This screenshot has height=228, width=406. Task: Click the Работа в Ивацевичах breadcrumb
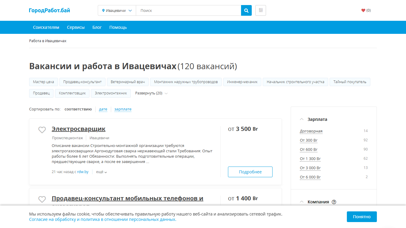pos(48,41)
